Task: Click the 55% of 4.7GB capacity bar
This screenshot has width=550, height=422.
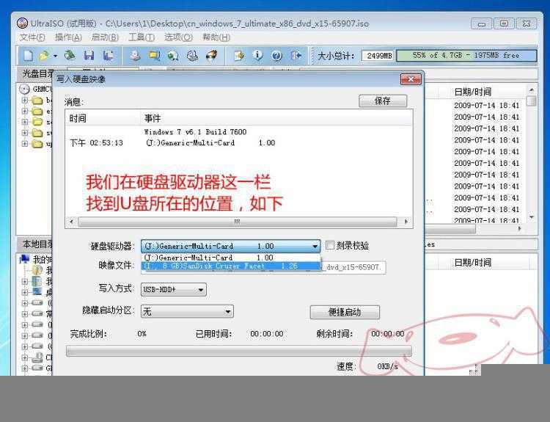Action: pos(466,56)
